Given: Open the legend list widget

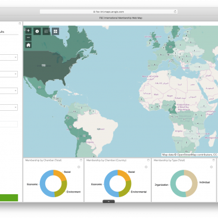Looking at the screenshot, I should [x=46, y=32].
